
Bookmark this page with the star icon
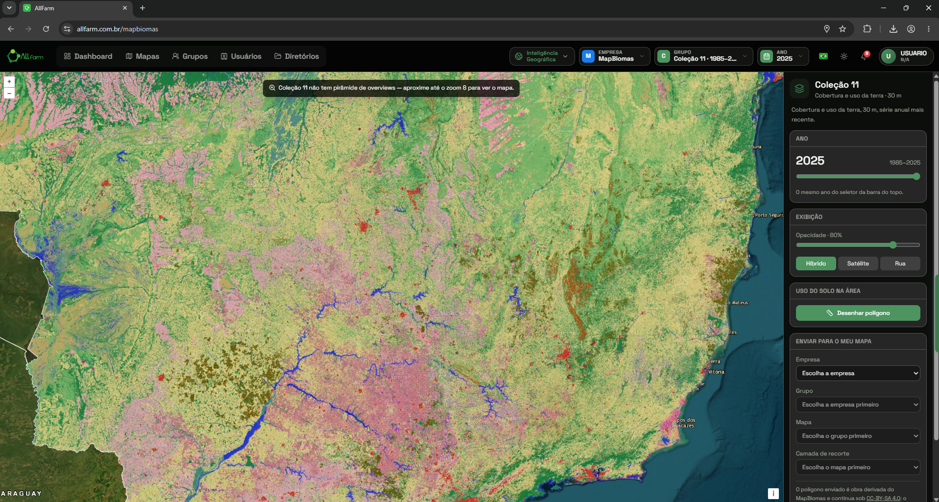coord(843,29)
